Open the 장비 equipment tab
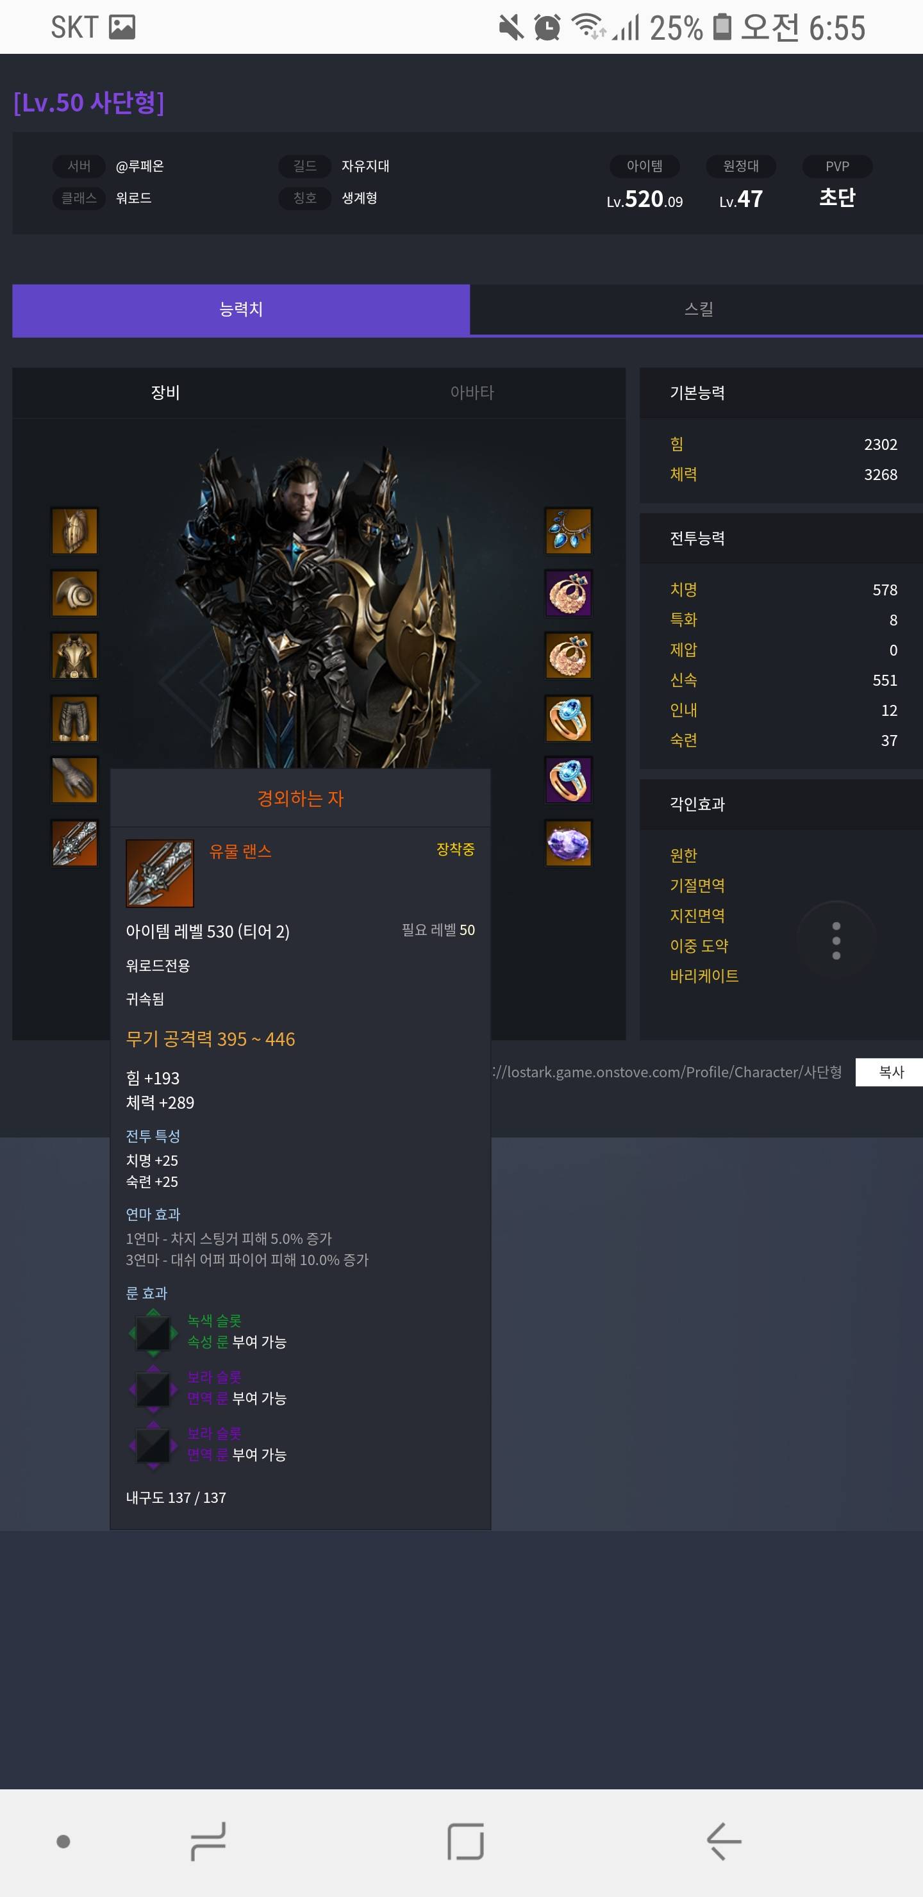This screenshot has height=1897, width=923. point(166,392)
